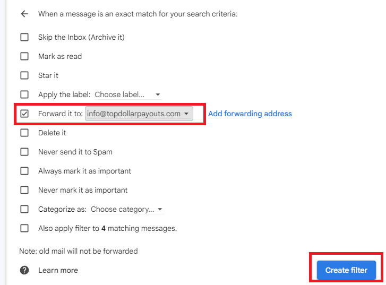The height and width of the screenshot is (285, 386).
Task: Expand the forwarding address info@topdollarpayouts.com dropdown
Action: click(x=139, y=114)
